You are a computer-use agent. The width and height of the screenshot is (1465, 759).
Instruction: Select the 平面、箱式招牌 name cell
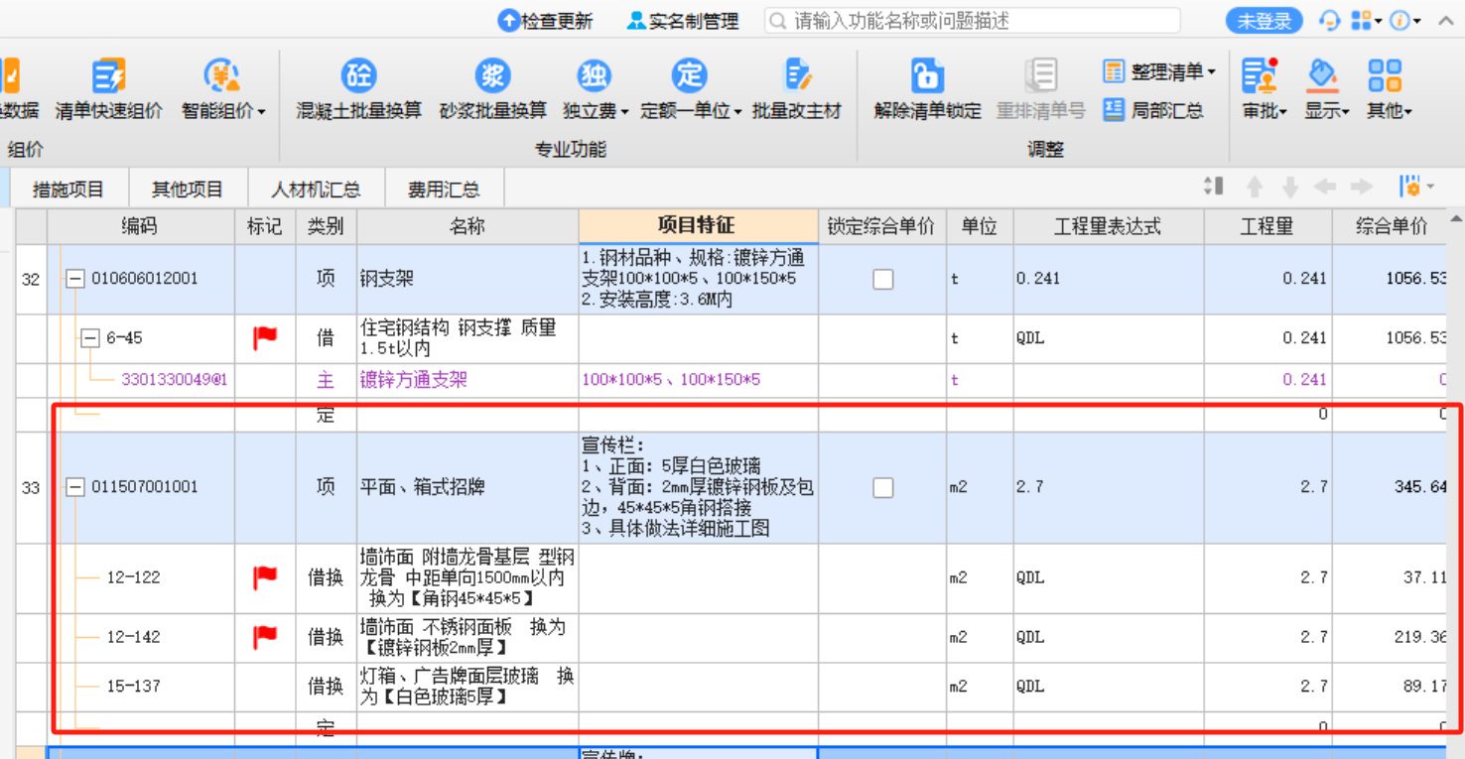467,487
